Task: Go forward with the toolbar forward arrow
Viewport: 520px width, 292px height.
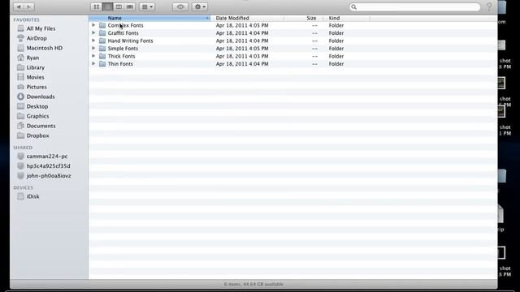Action: [x=28, y=6]
